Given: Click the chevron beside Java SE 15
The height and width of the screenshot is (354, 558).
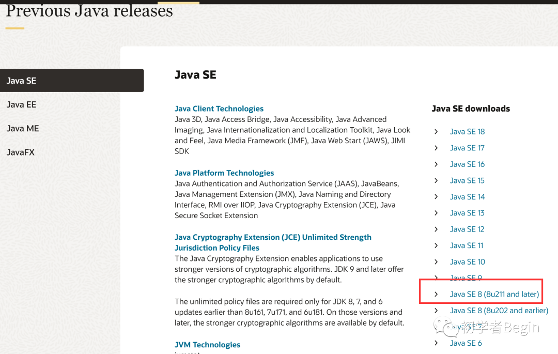Looking at the screenshot, I should pyautogui.click(x=436, y=180).
